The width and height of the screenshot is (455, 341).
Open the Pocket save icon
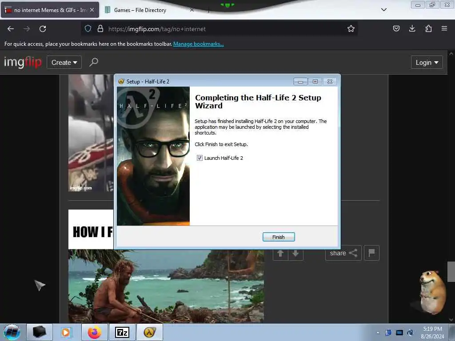396,28
